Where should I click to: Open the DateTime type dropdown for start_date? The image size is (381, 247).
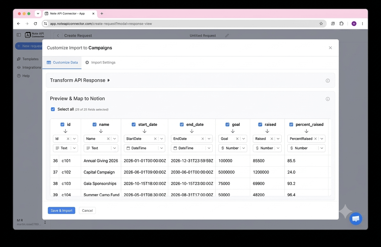click(x=145, y=148)
